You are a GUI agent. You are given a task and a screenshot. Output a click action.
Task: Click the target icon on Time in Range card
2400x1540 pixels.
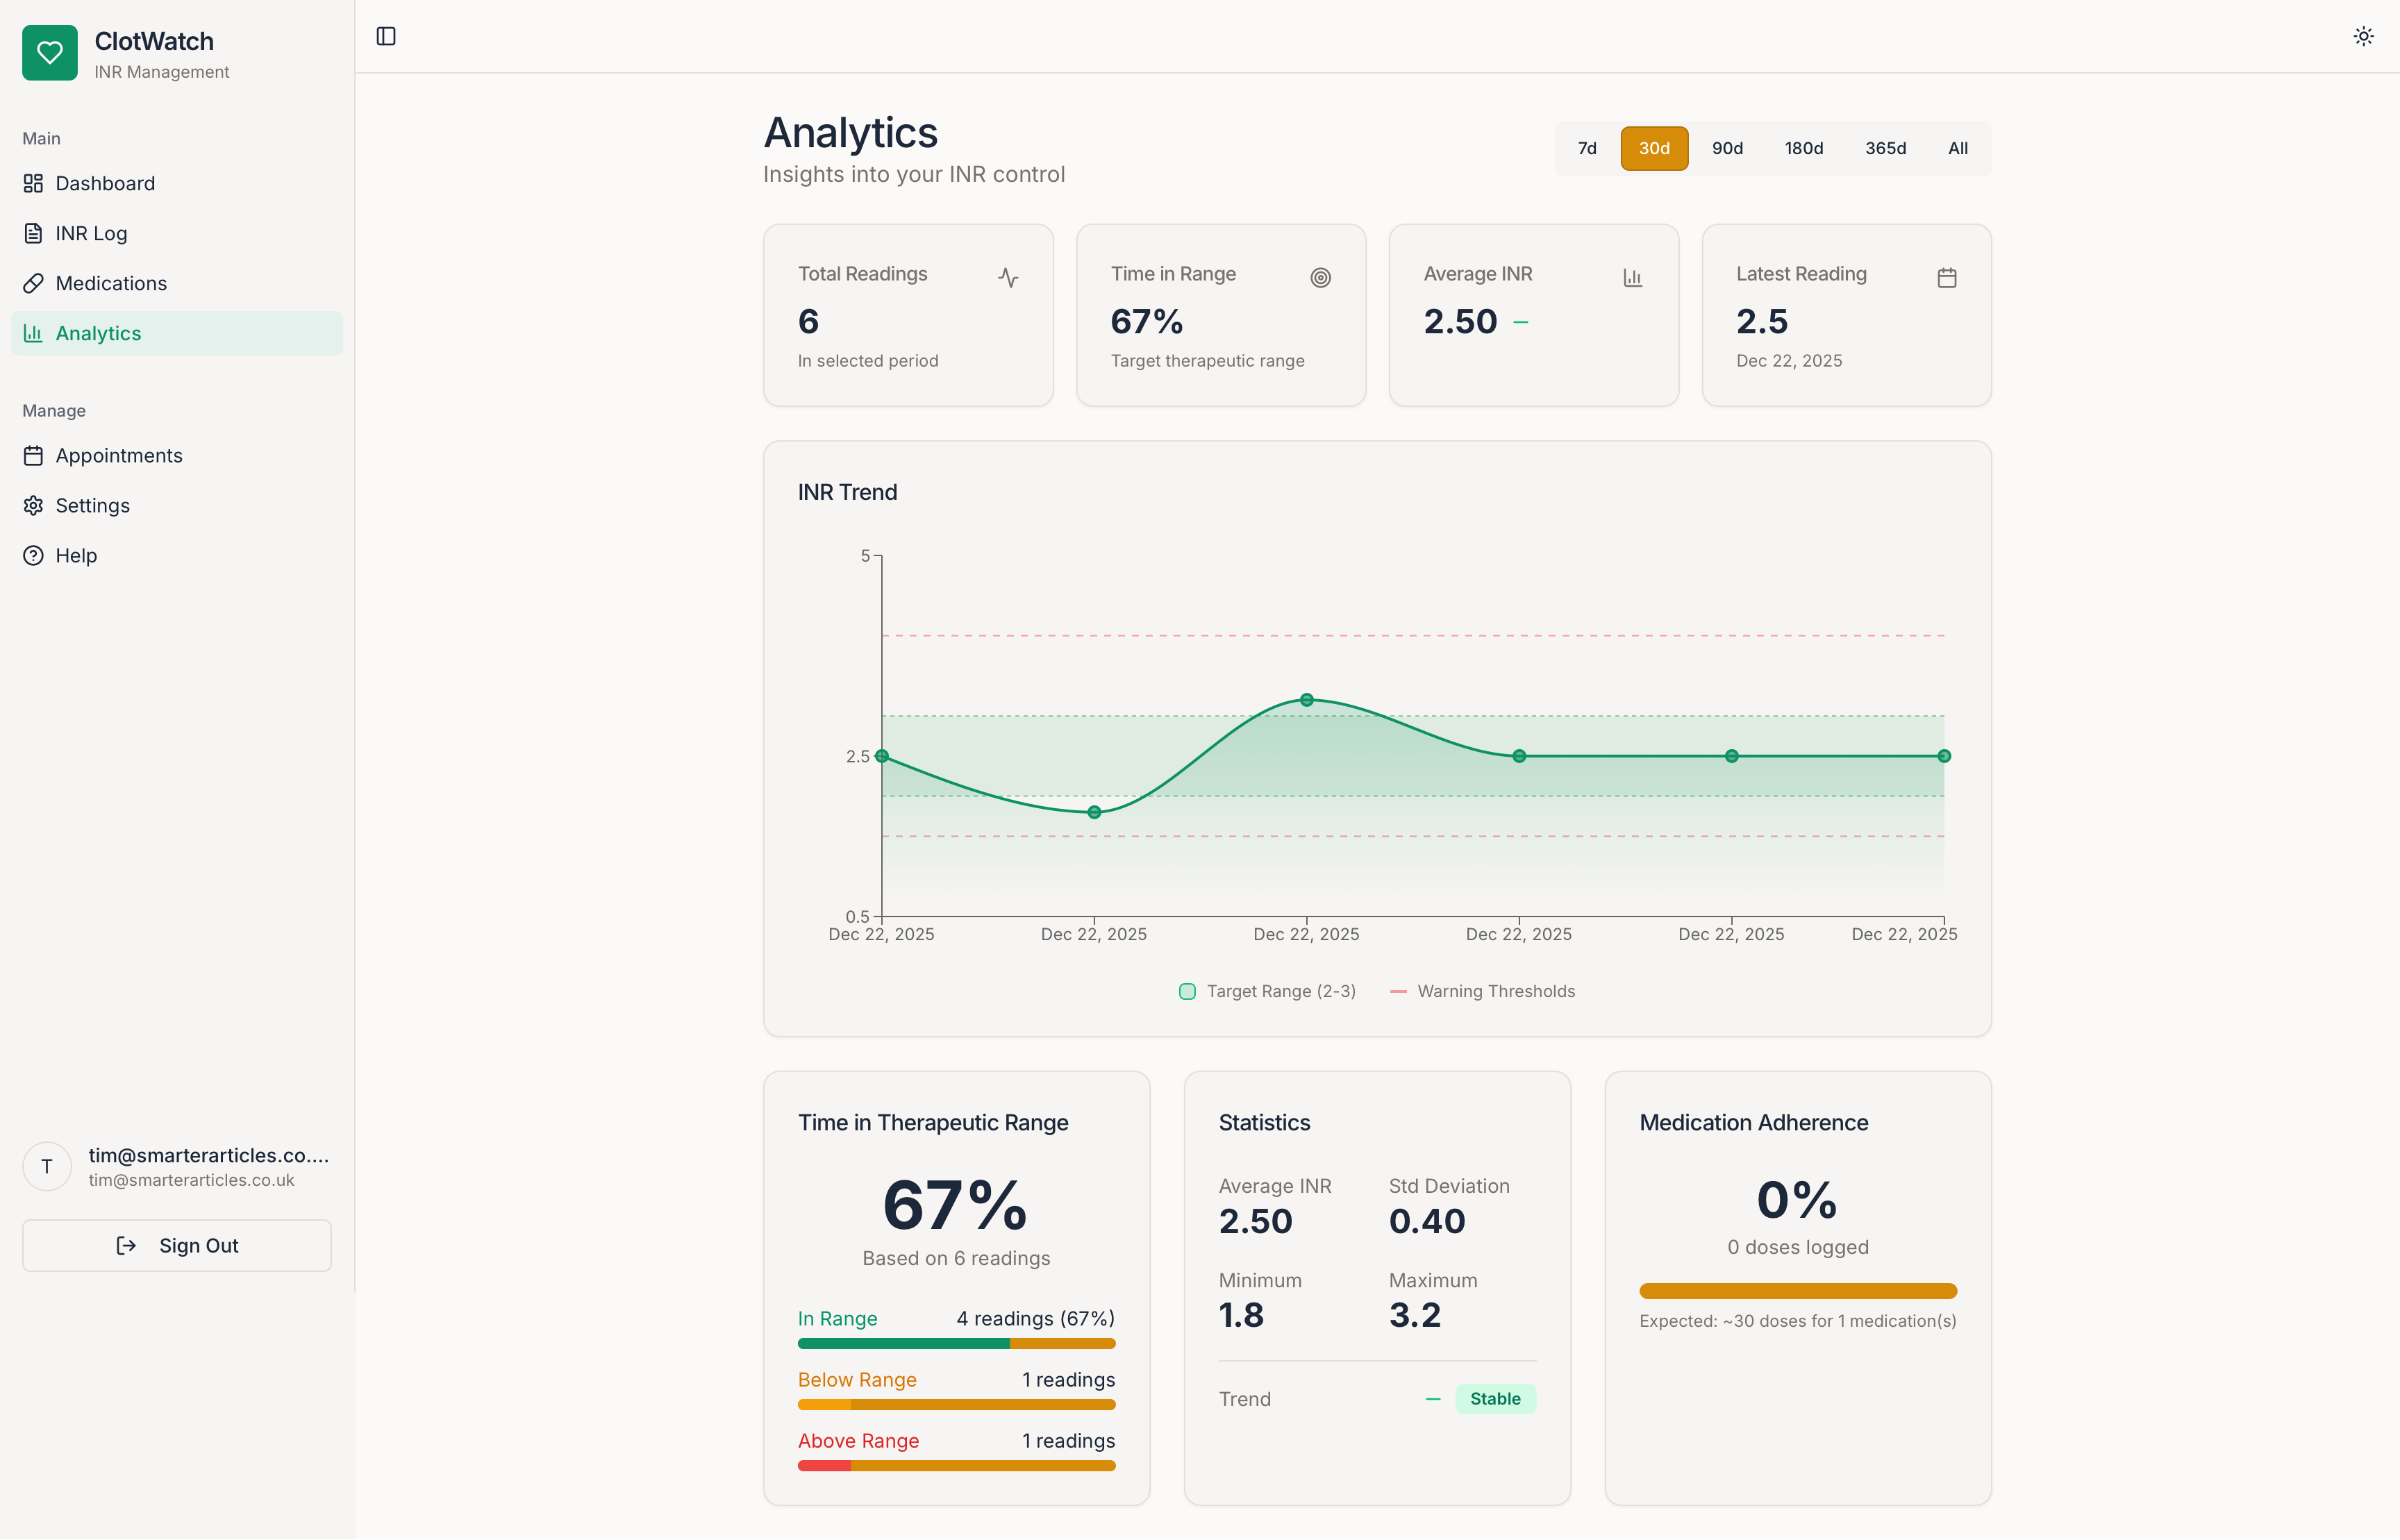[x=1321, y=277]
